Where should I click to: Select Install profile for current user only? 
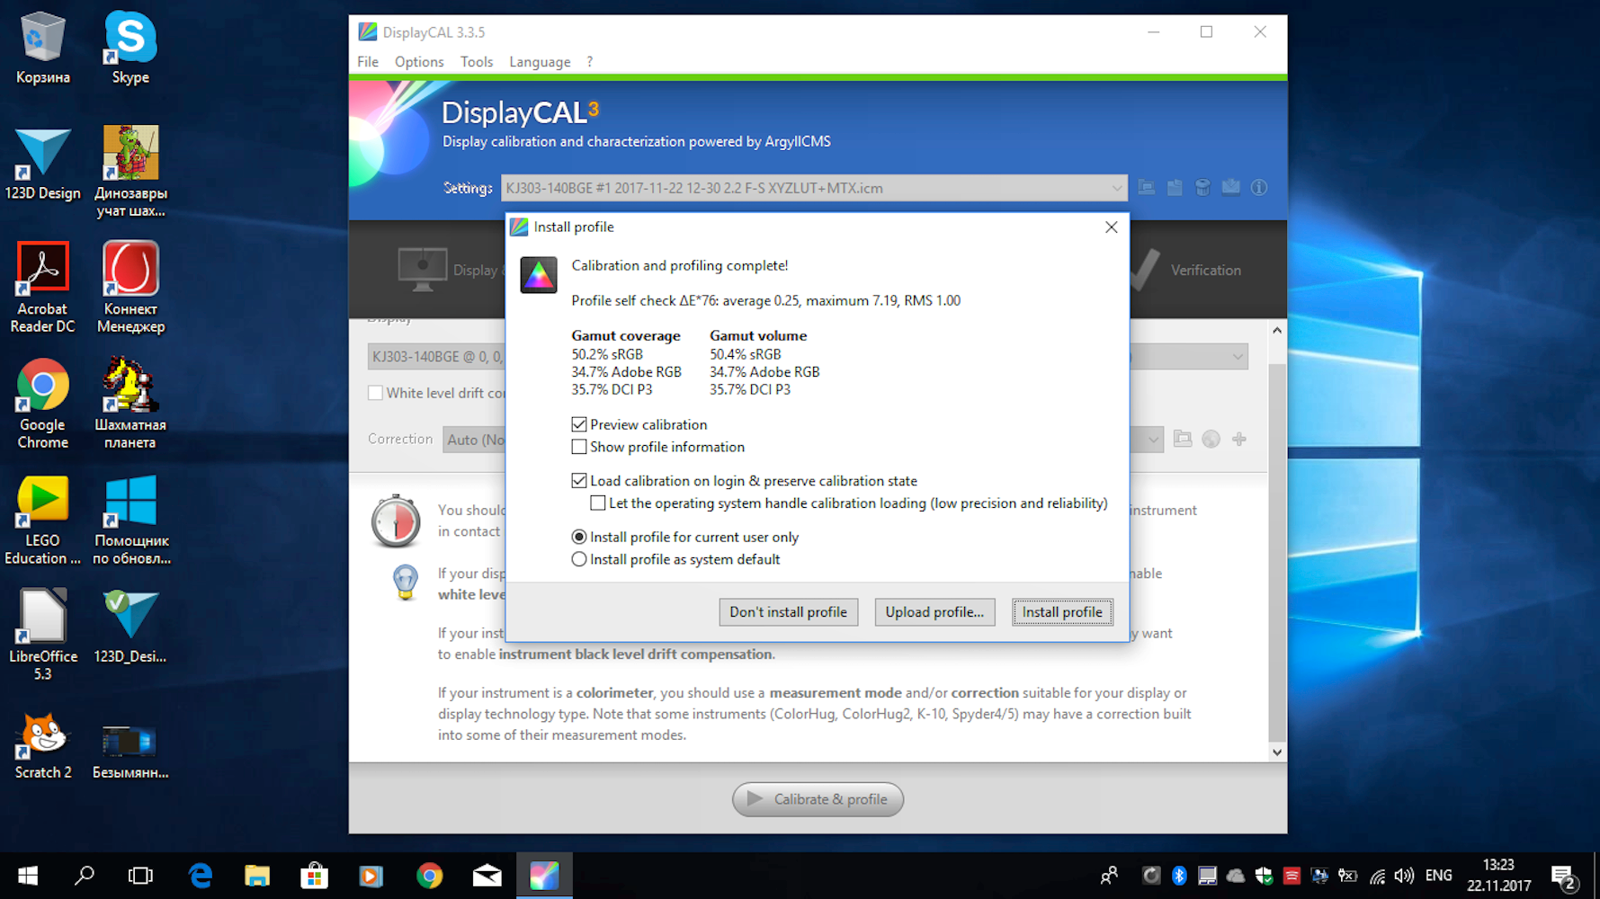[579, 537]
